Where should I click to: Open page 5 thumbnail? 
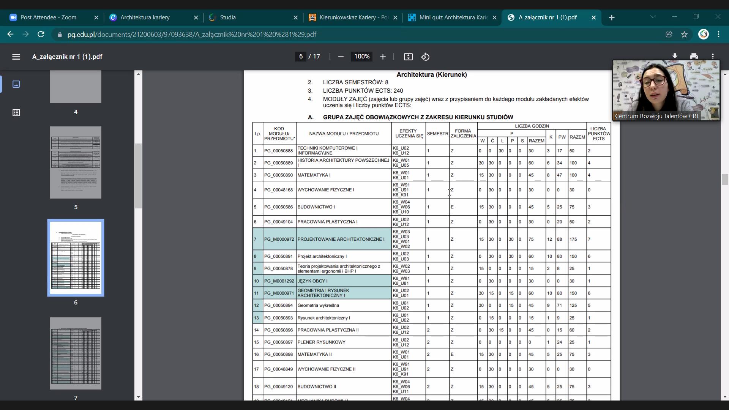pyautogui.click(x=76, y=162)
